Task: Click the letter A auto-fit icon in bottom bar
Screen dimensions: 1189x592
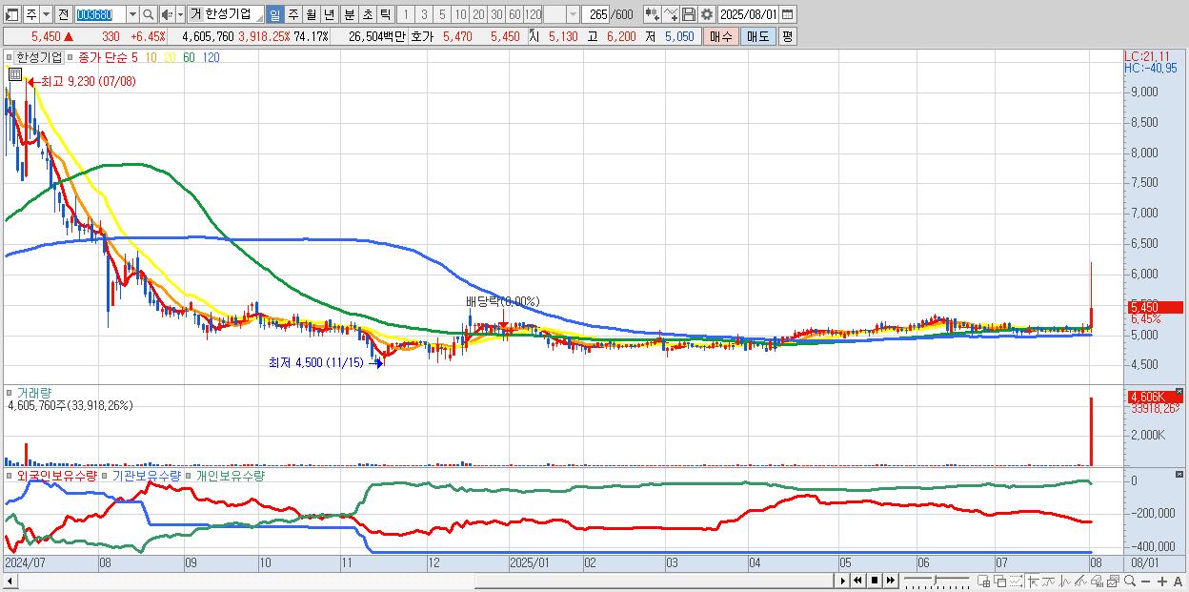Action: click(1179, 582)
